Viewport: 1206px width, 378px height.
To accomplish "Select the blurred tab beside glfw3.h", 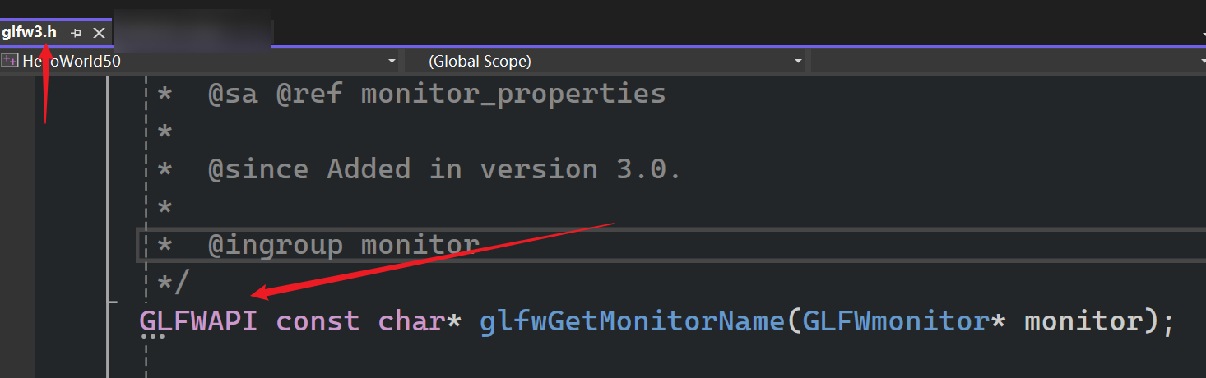I will 192,31.
